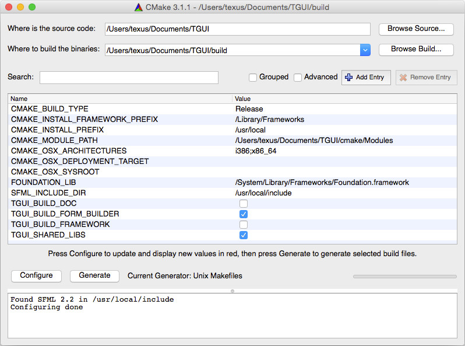This screenshot has height=346, width=465.
Task: Click the 'Found SFML 2.2' output line
Action: click(92, 299)
